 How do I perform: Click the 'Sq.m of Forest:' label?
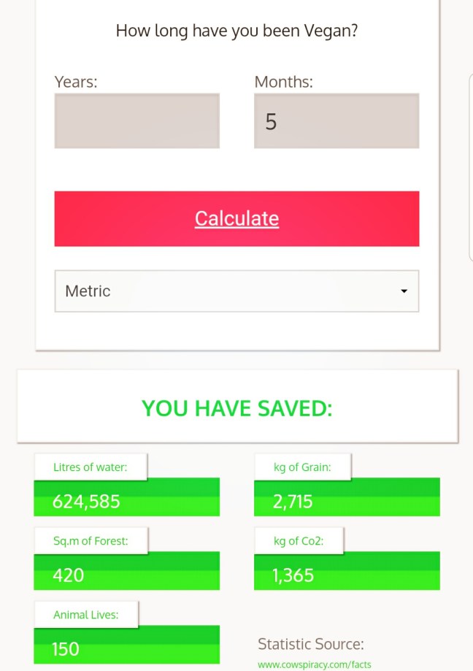pos(91,541)
